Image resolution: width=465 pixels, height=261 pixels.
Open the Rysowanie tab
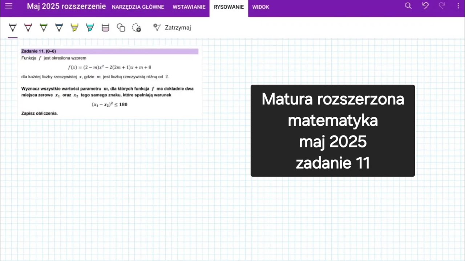click(x=229, y=7)
